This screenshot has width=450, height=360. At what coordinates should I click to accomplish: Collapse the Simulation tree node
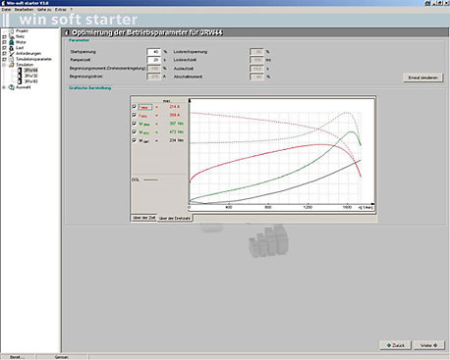(x=4, y=65)
